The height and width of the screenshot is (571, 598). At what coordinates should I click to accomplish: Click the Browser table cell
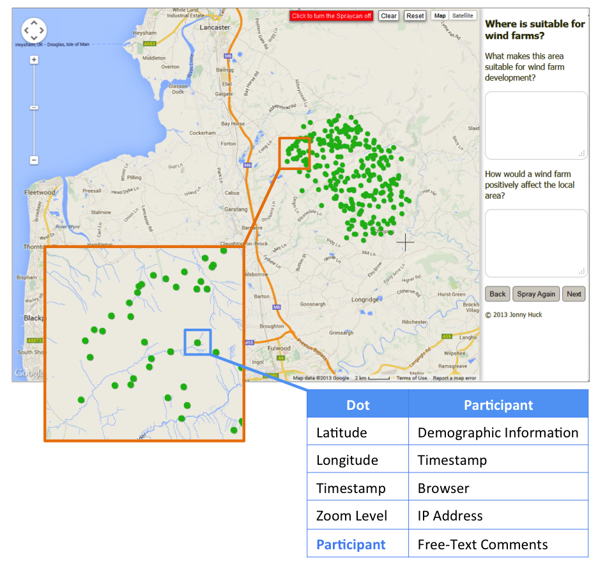coord(498,488)
